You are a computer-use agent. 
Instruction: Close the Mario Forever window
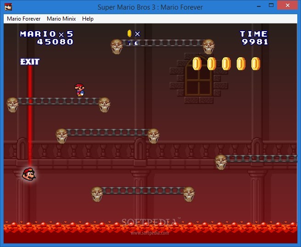(x=287, y=5)
